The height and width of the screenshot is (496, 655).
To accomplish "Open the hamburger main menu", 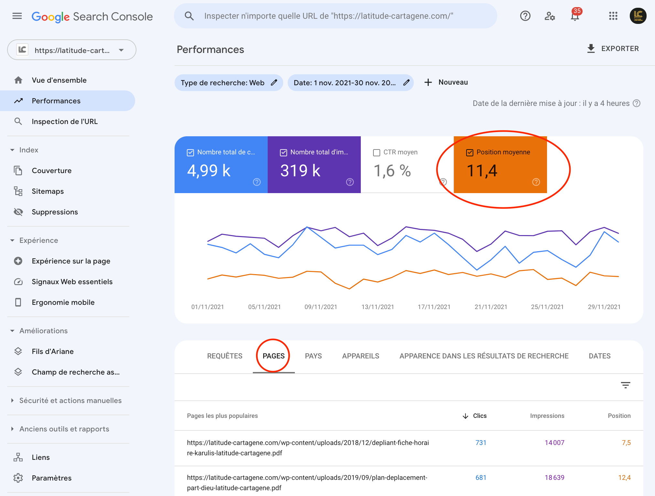I will click(x=17, y=16).
